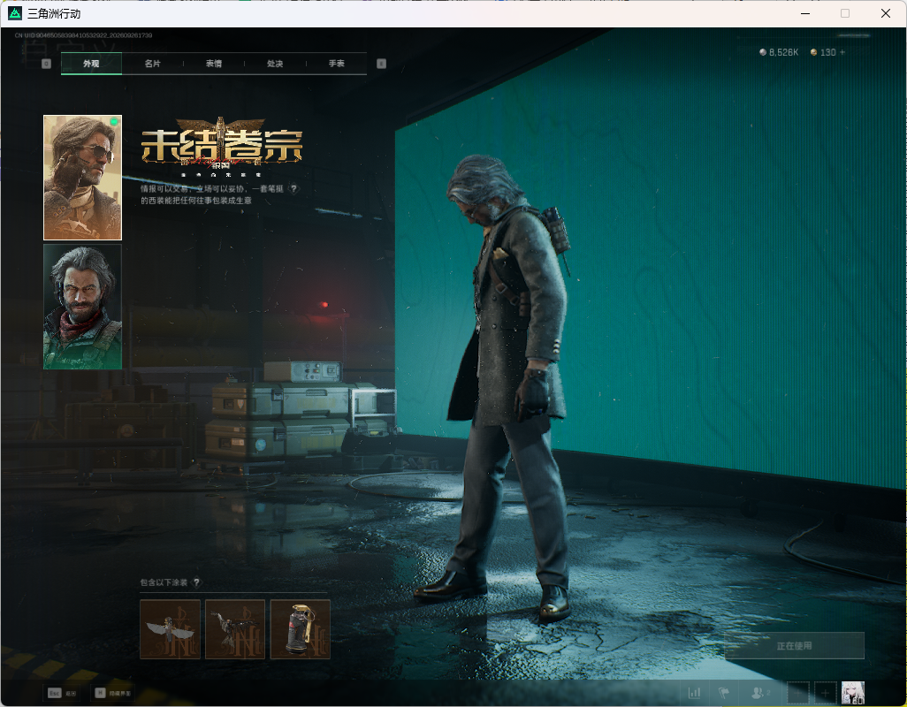
Task: Click the Q previous-tab key icon
Action: (x=46, y=64)
